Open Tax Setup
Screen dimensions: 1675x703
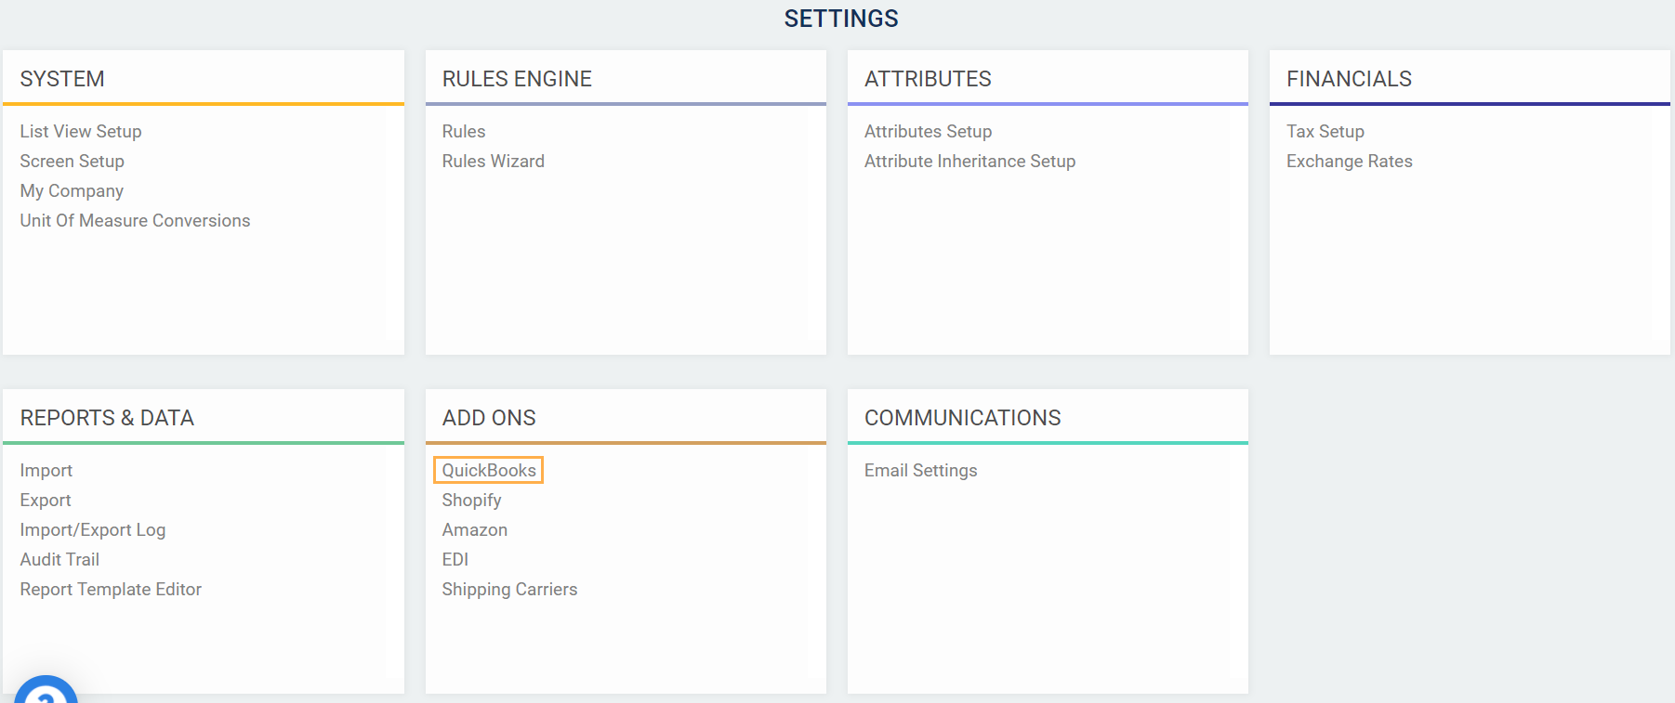point(1325,132)
